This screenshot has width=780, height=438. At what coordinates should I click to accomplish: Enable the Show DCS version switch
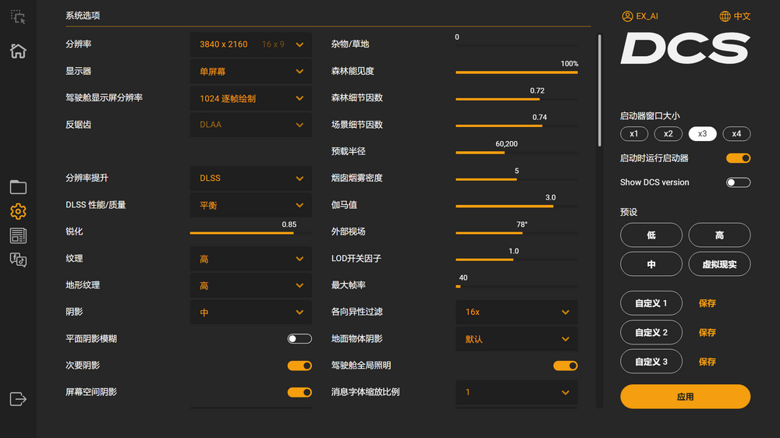(738, 182)
